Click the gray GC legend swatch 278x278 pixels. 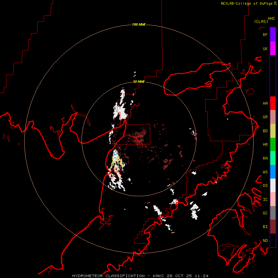(273, 213)
